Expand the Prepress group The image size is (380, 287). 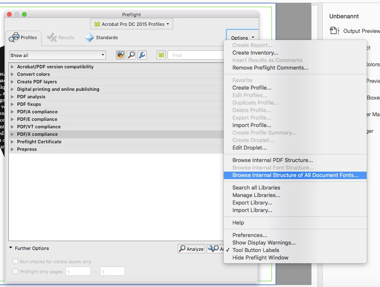12,149
